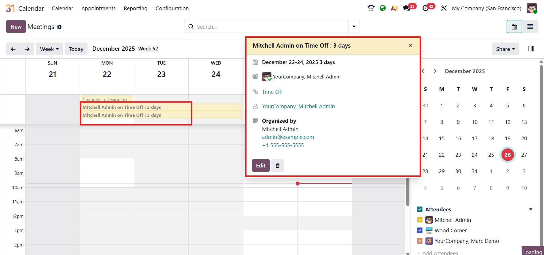Open the VoIP phone icon

click(x=371, y=8)
